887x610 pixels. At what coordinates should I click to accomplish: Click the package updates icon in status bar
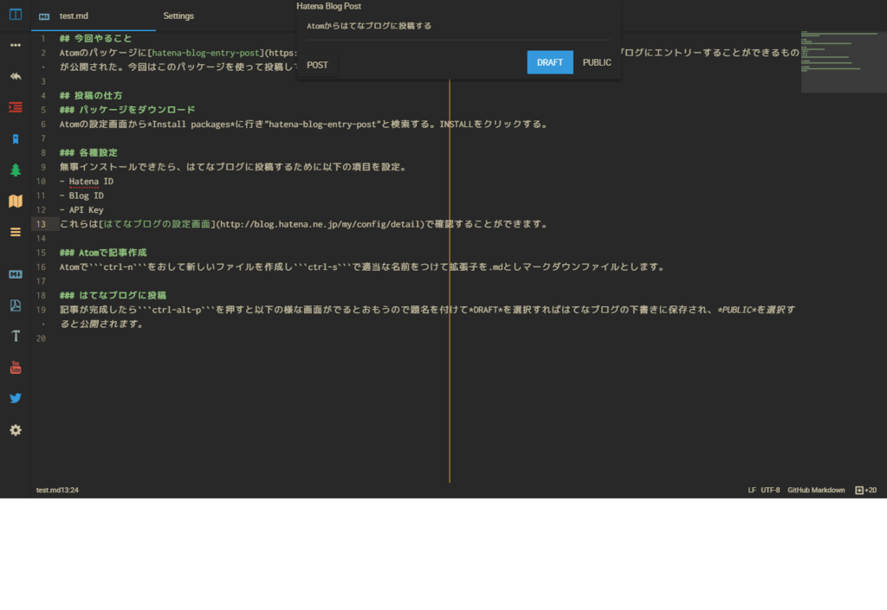(858, 491)
